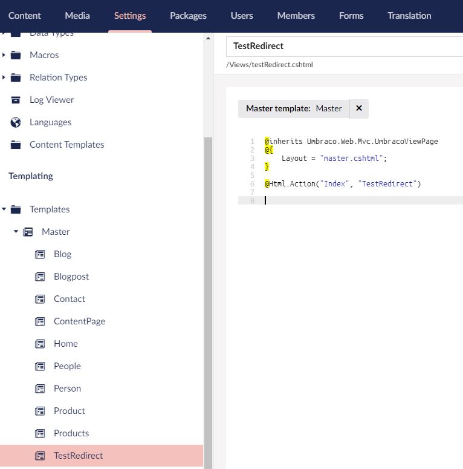Open Content Templates
Image resolution: width=463 pixels, height=469 pixels.
pyautogui.click(x=67, y=145)
